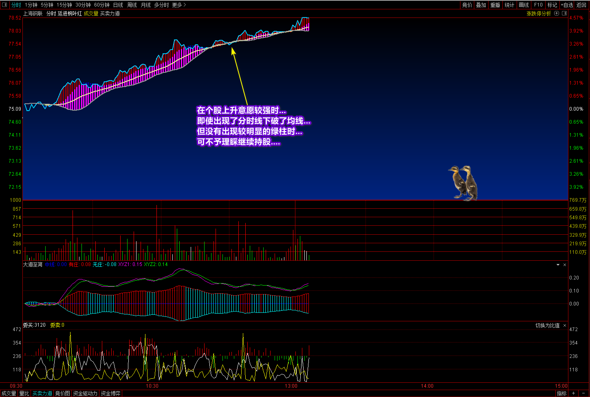Switch to 月线 monthly chart
Viewport: 590px width, 397px height.
(x=145, y=5)
